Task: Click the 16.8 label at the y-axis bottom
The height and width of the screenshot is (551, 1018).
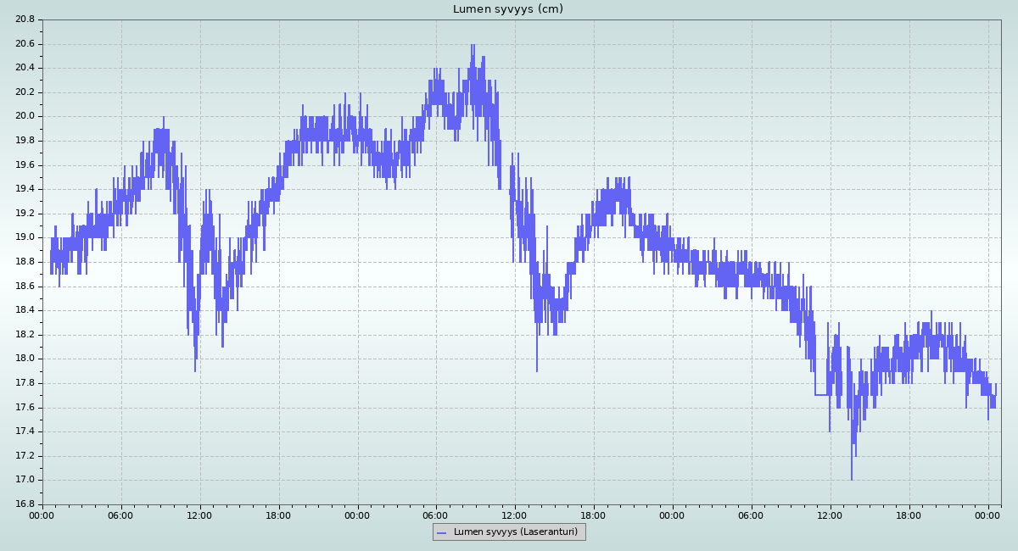Action: click(x=25, y=504)
